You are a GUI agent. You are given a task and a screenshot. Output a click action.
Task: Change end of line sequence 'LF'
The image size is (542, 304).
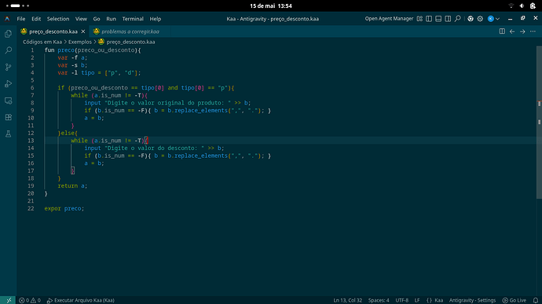pyautogui.click(x=417, y=300)
